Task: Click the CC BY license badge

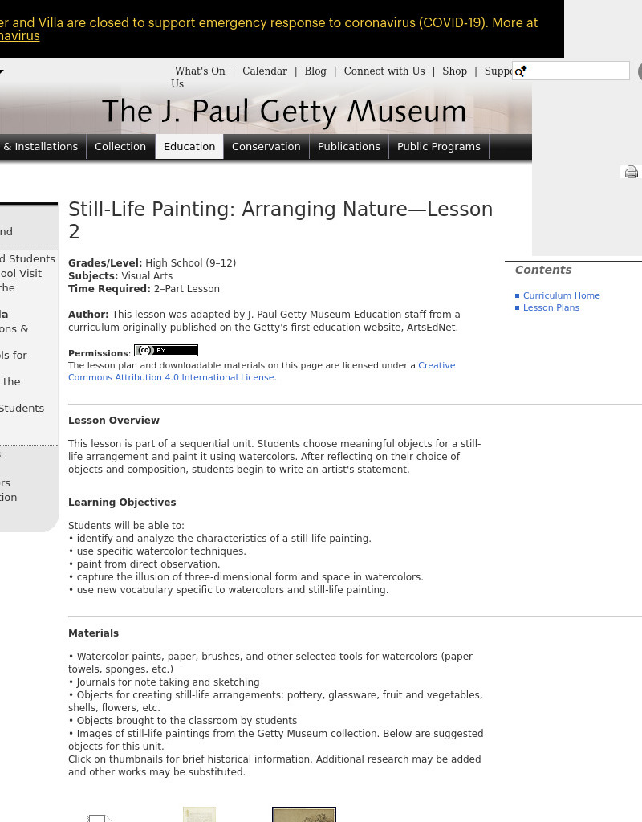Action: (166, 351)
